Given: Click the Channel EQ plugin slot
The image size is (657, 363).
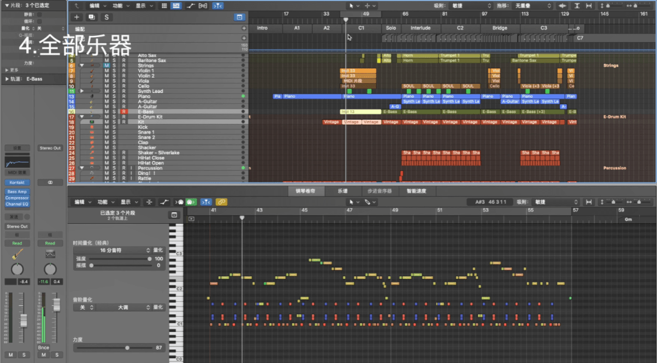Looking at the screenshot, I should click(17, 204).
